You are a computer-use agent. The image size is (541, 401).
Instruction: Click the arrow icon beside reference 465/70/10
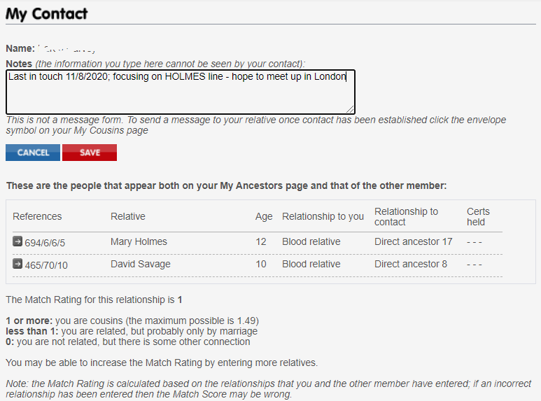pyautogui.click(x=17, y=264)
